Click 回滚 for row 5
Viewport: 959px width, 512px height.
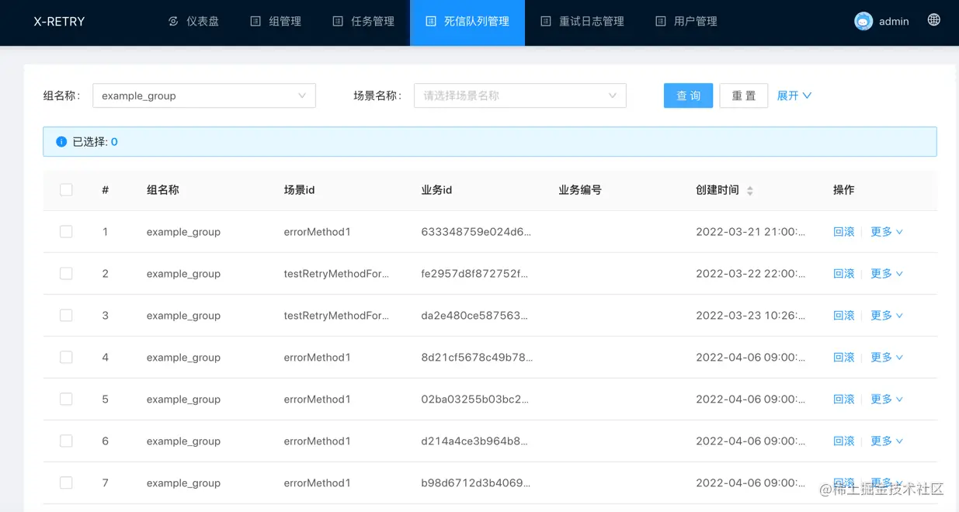point(843,400)
